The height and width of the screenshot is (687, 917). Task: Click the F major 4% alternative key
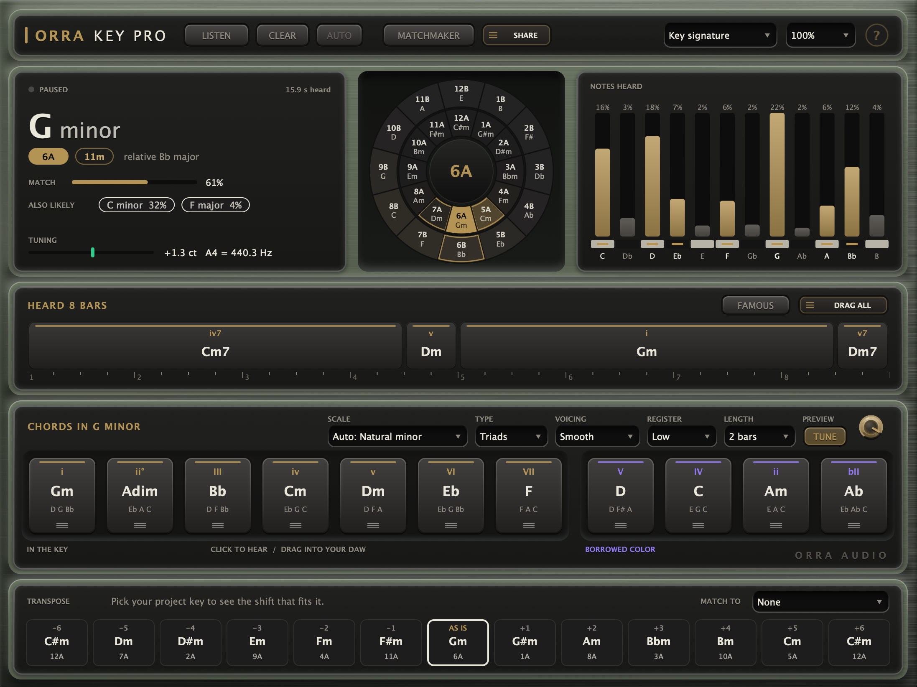click(216, 205)
